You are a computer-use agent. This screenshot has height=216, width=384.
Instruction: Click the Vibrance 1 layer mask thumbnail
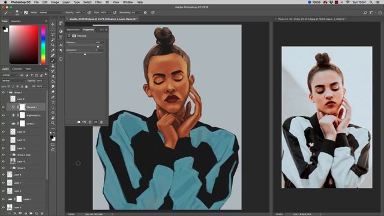coord(22,107)
